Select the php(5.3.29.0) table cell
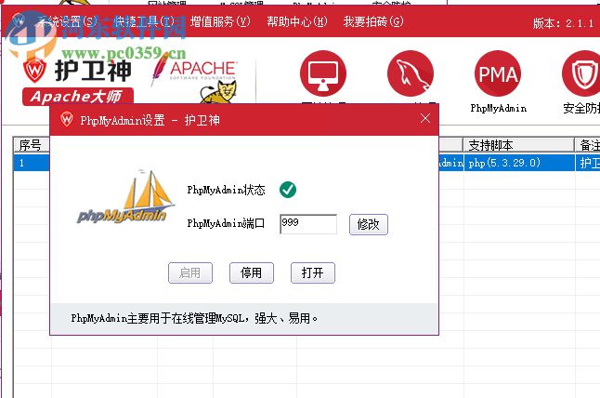The image size is (600, 398). tap(519, 163)
